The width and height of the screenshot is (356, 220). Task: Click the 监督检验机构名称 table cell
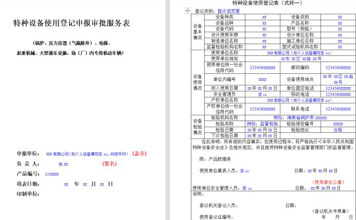[225, 47]
